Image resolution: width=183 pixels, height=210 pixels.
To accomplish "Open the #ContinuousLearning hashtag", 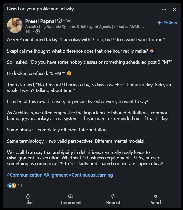I will coord(91,175).
